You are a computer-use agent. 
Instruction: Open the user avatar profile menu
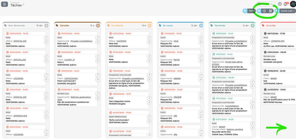[x=293, y=4]
